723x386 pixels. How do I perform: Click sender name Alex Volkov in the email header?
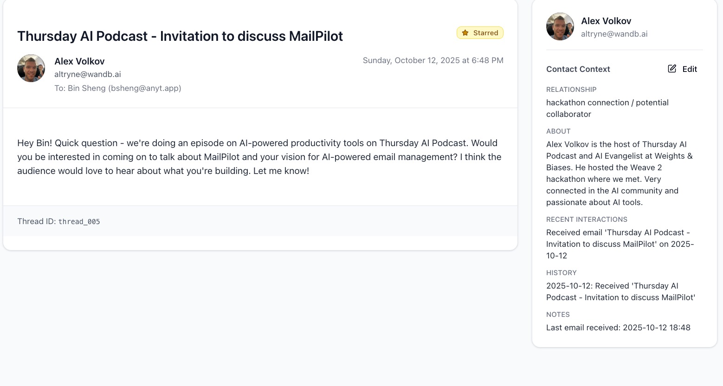click(79, 61)
